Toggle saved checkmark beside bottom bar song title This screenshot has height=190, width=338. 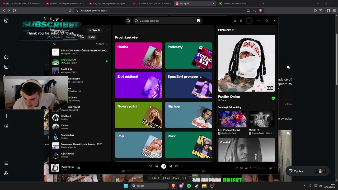point(79,168)
